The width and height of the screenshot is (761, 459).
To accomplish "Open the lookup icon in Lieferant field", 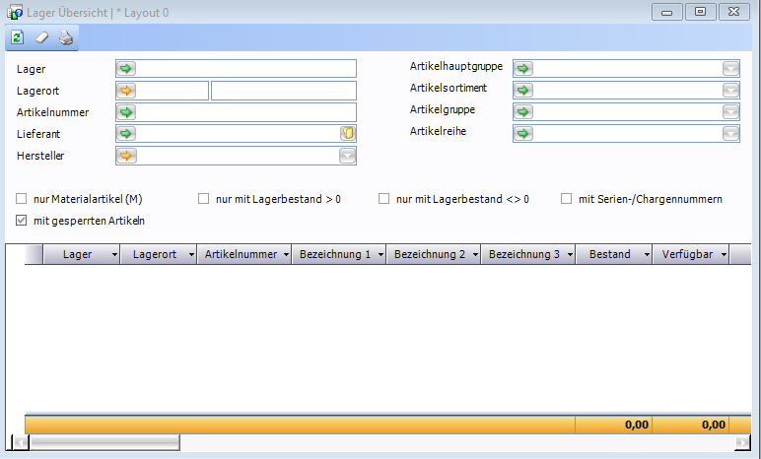I will pyautogui.click(x=347, y=134).
